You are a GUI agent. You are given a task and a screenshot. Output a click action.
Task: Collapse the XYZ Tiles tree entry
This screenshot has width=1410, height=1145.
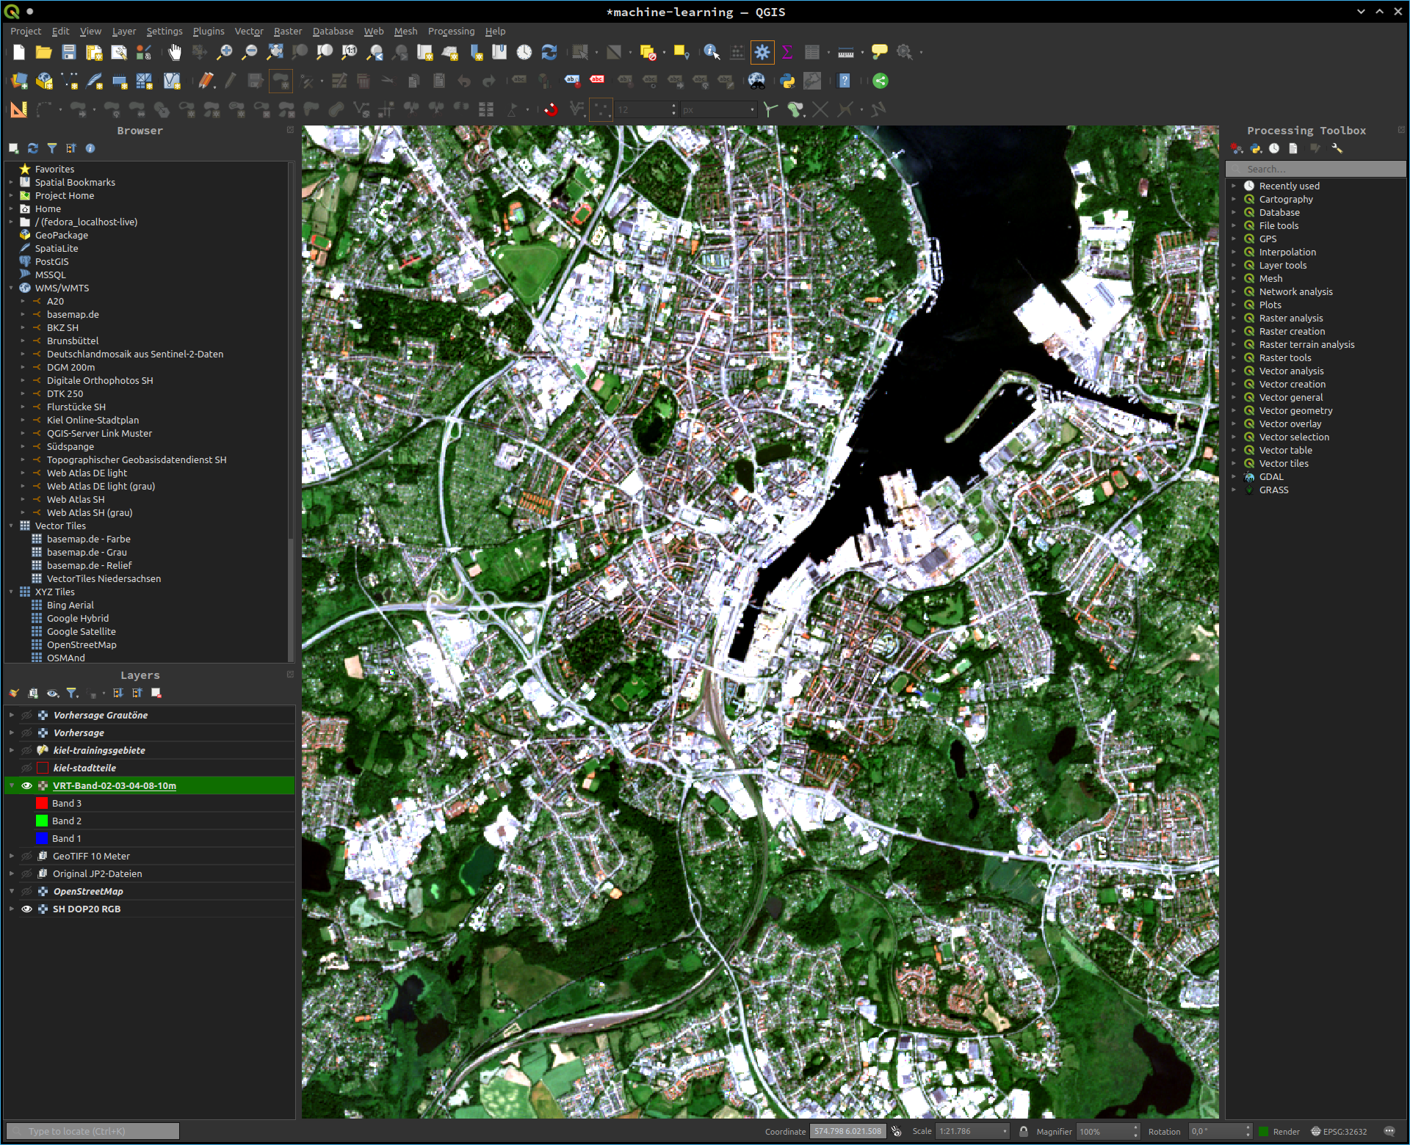click(11, 592)
